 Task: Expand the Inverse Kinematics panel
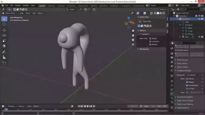[185, 97]
